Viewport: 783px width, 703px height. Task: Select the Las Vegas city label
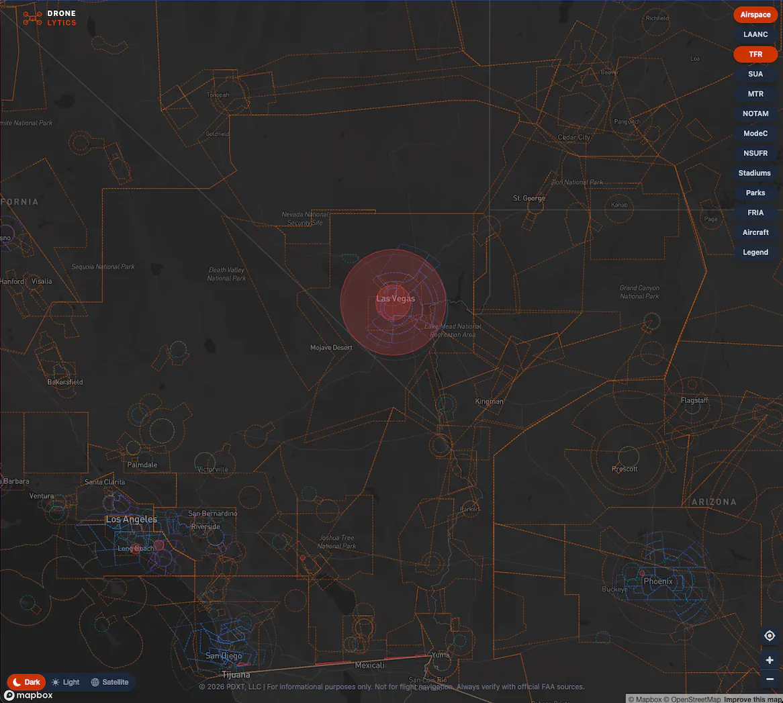click(396, 299)
